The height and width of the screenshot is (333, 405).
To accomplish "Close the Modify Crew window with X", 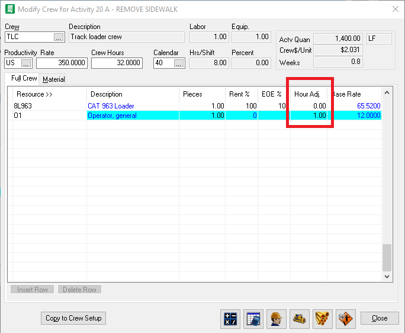I will (x=395, y=9).
